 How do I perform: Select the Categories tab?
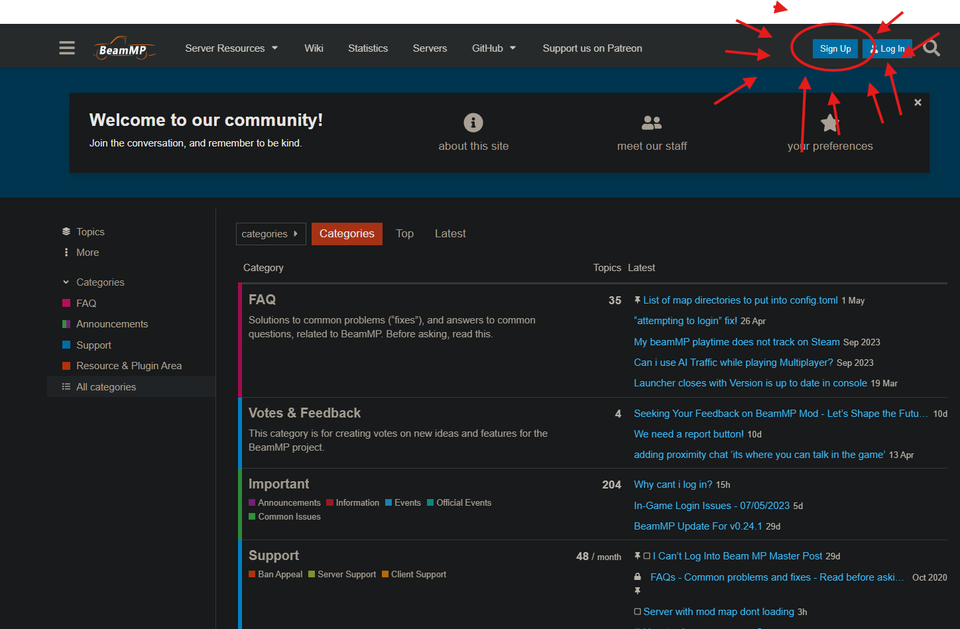347,234
